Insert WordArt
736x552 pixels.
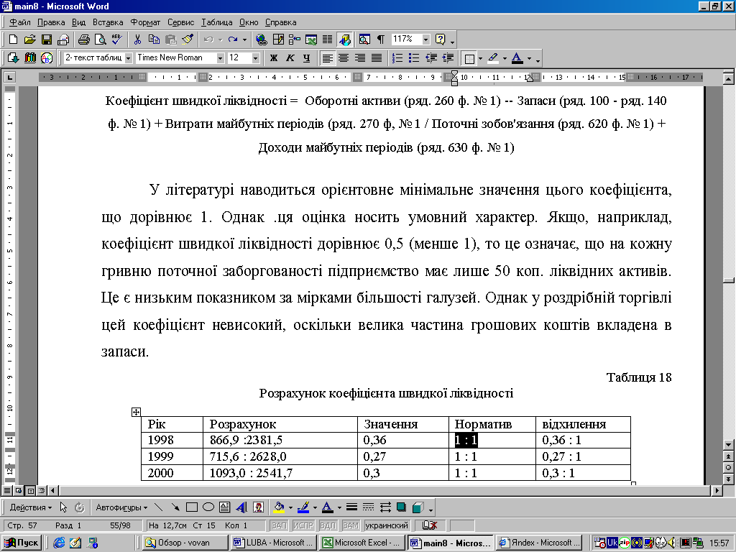(241, 507)
